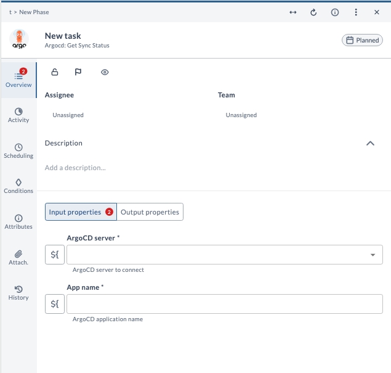Screen dimensions: 391x373
Task: Open the Attach. sidebar section
Action: pyautogui.click(x=18, y=258)
